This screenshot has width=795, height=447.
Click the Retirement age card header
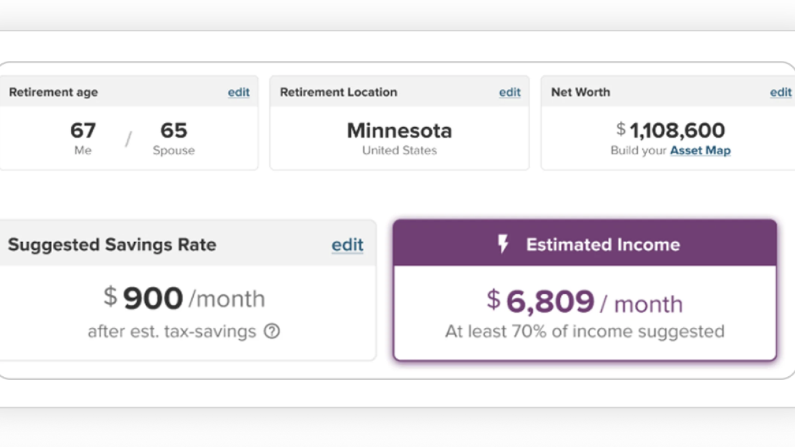pyautogui.click(x=53, y=92)
